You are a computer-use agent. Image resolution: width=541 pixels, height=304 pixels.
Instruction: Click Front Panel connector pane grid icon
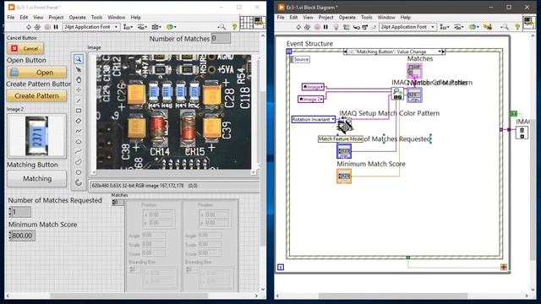pos(246,23)
